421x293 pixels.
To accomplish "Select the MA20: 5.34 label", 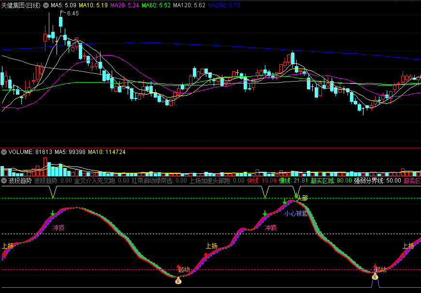I will tap(125, 5).
